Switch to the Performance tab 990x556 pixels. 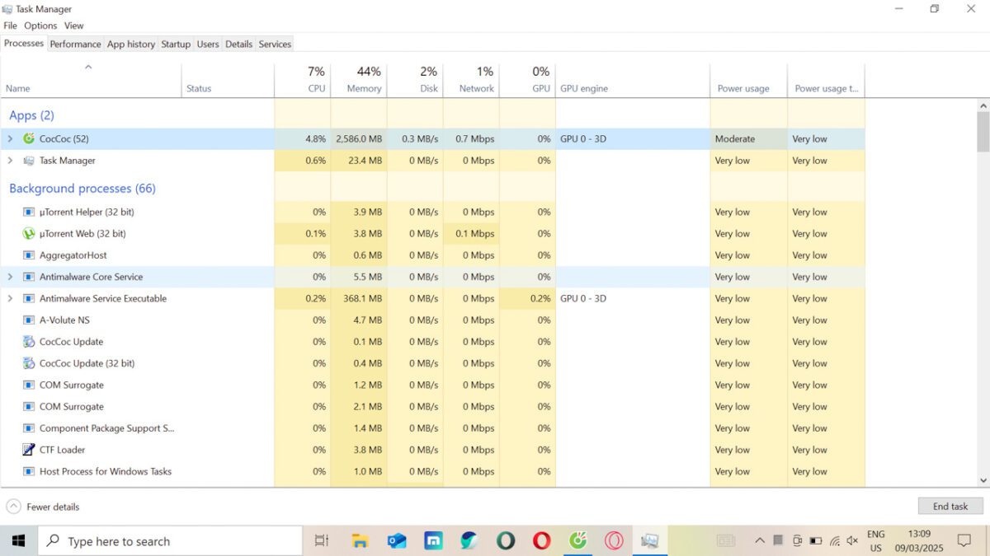click(x=75, y=44)
